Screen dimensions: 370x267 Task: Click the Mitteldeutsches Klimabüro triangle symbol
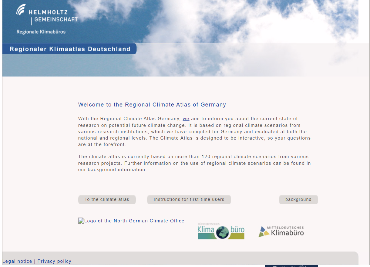[x=263, y=231]
